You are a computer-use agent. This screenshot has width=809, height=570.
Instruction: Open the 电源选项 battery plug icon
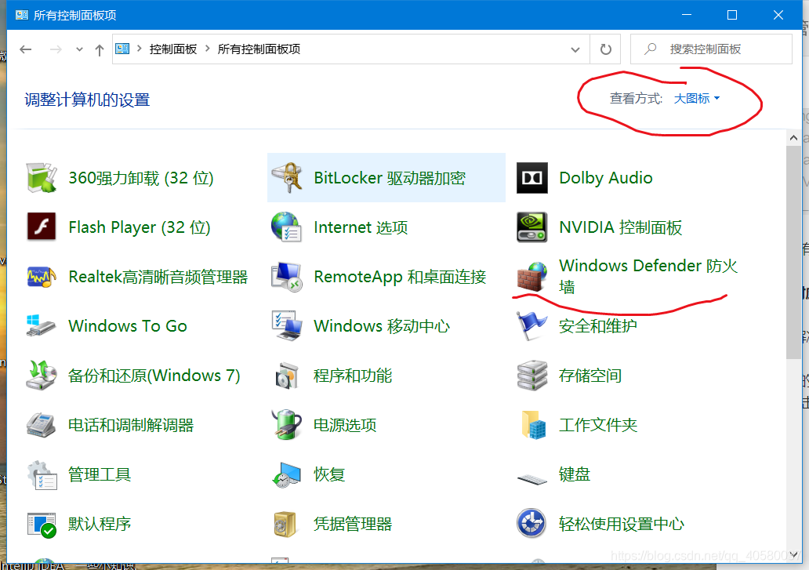pos(287,425)
